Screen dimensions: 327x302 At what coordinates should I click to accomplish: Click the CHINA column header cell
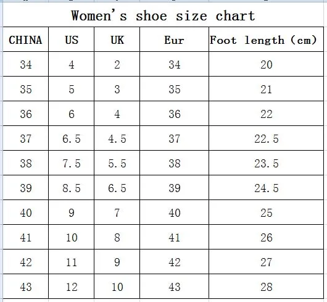point(26,40)
